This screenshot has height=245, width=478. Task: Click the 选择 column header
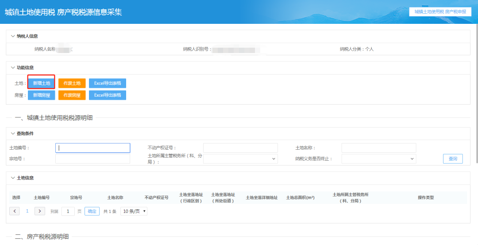[x=16, y=198]
